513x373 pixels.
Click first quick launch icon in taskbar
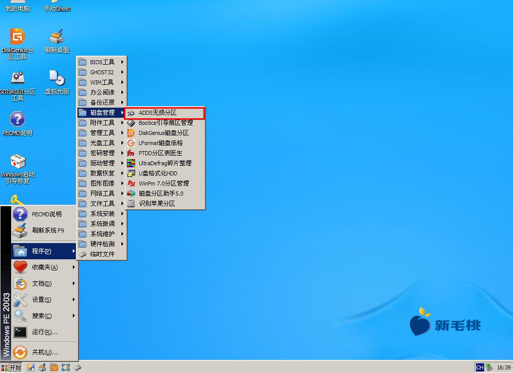tap(30, 368)
